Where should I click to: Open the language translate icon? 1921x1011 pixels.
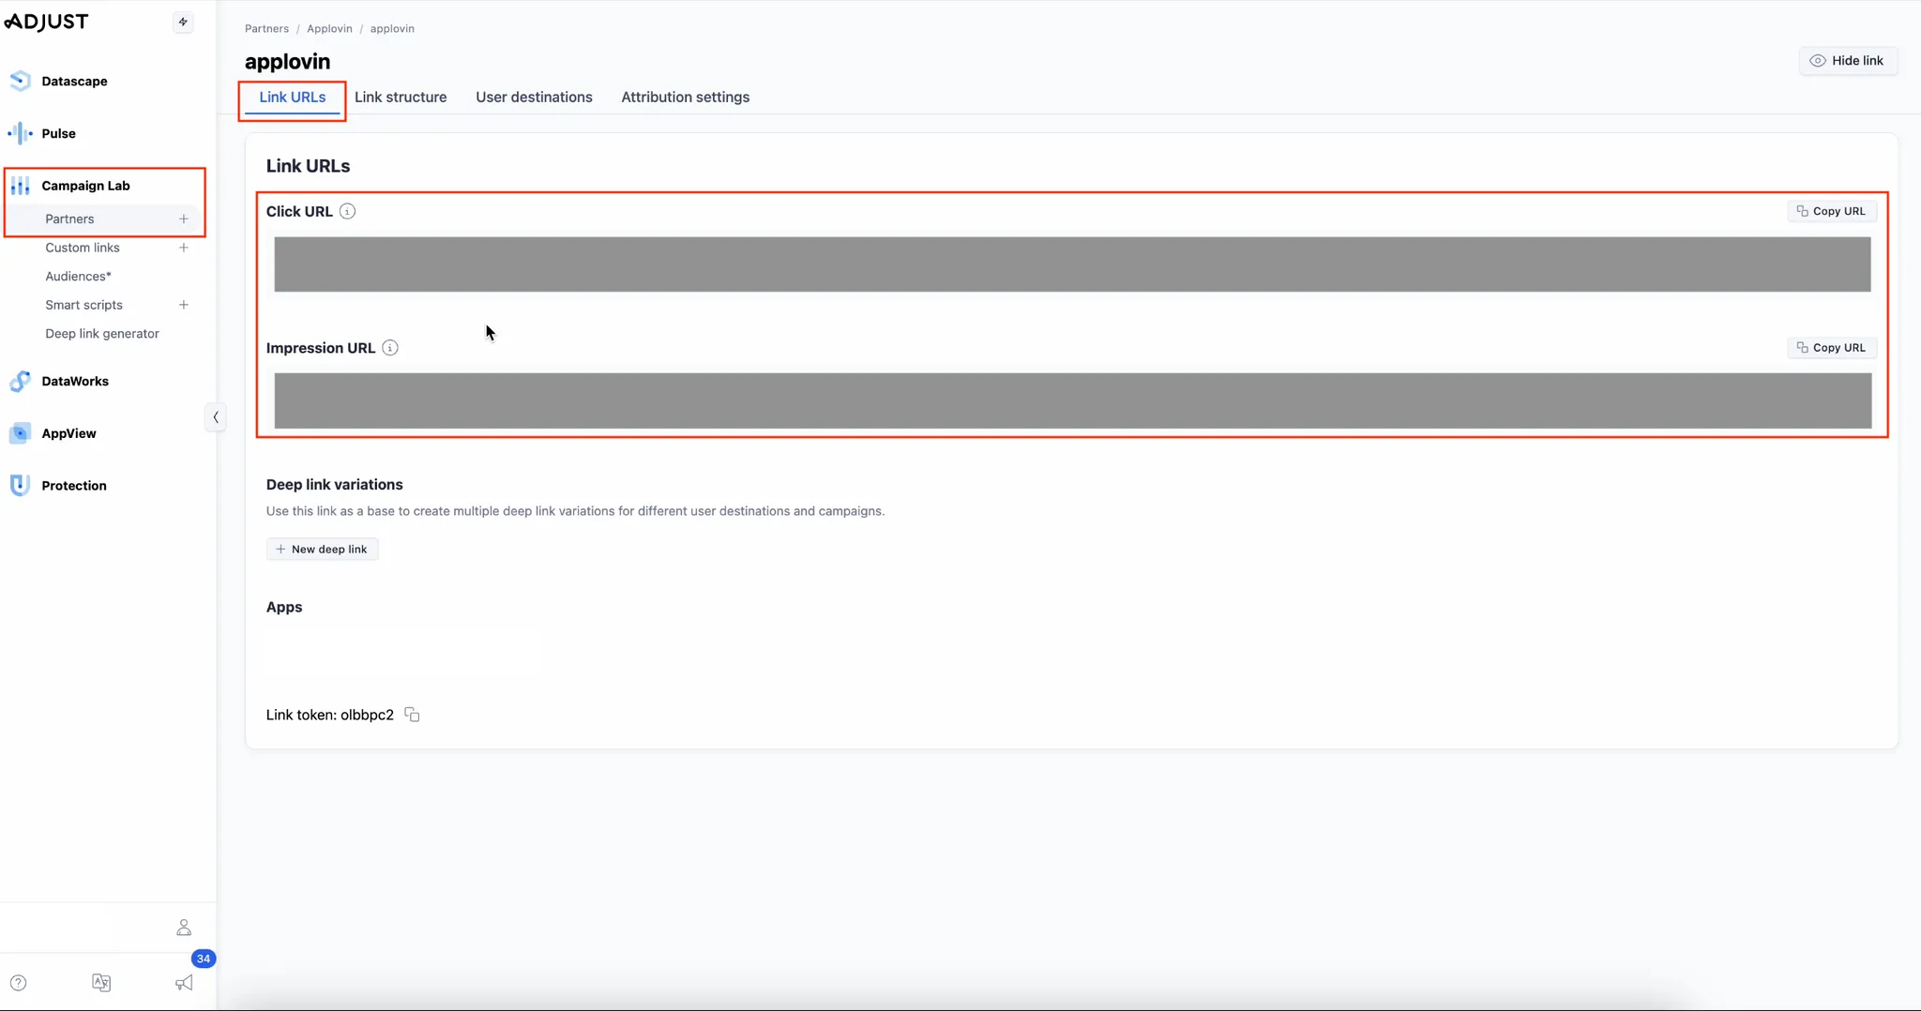pyautogui.click(x=101, y=983)
